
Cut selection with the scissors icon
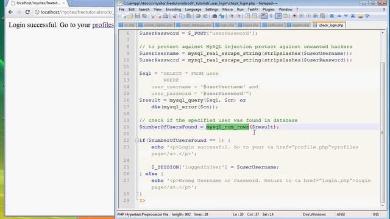pos(175,16)
